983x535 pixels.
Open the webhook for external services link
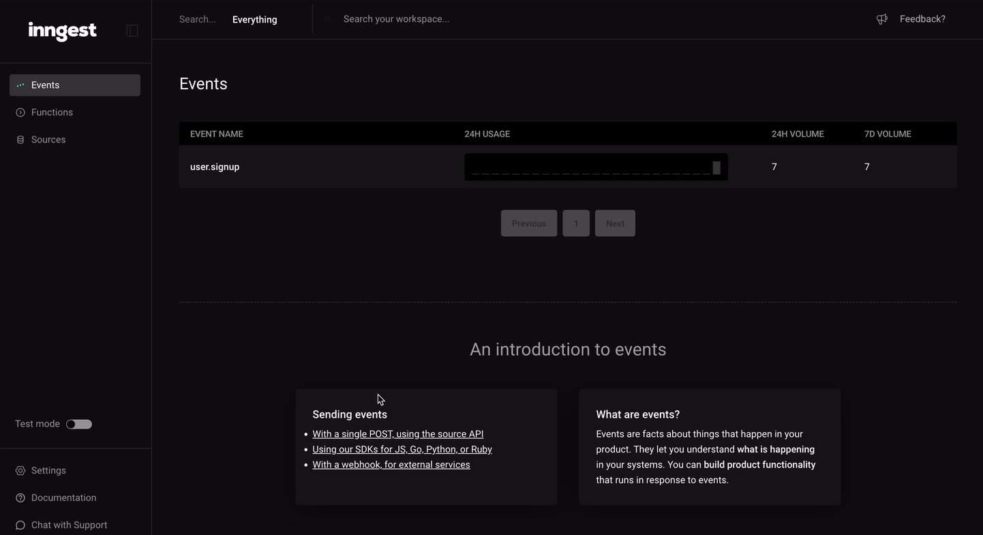click(x=391, y=464)
